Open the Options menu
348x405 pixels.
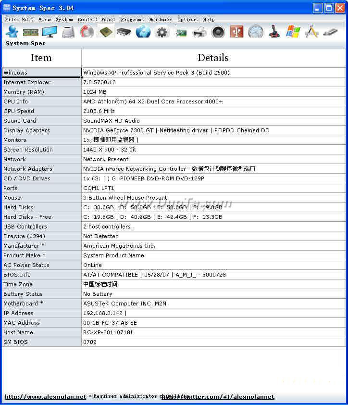click(187, 20)
